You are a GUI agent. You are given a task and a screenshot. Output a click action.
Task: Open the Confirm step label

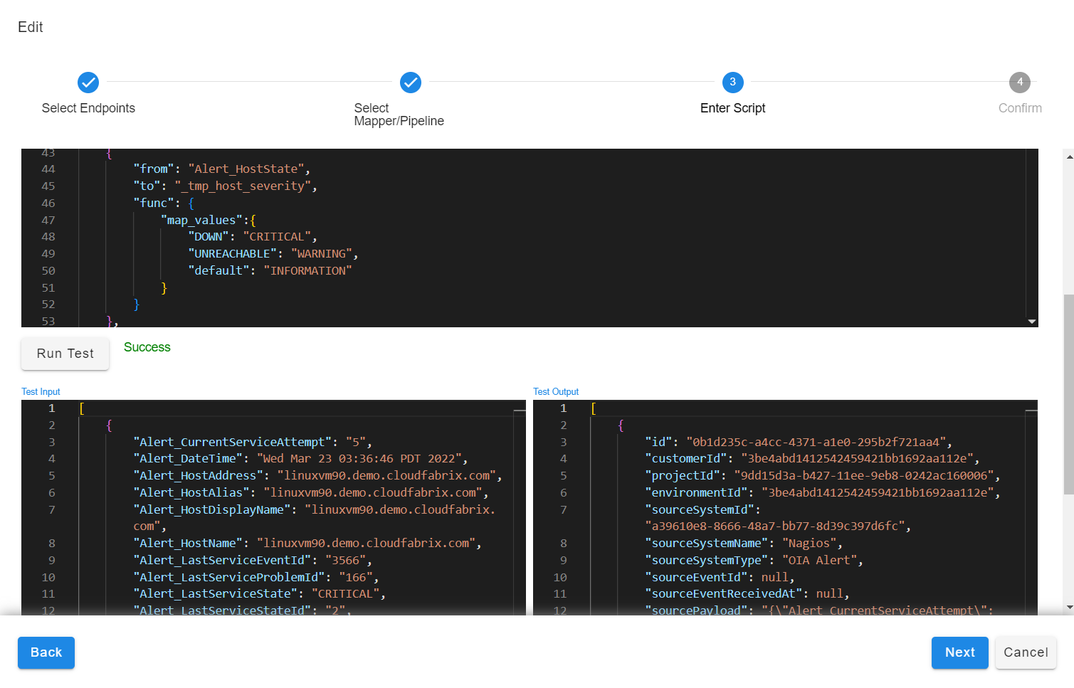pyautogui.click(x=1019, y=108)
